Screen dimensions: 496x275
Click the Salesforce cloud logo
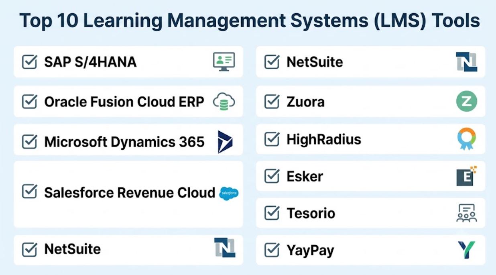click(229, 194)
